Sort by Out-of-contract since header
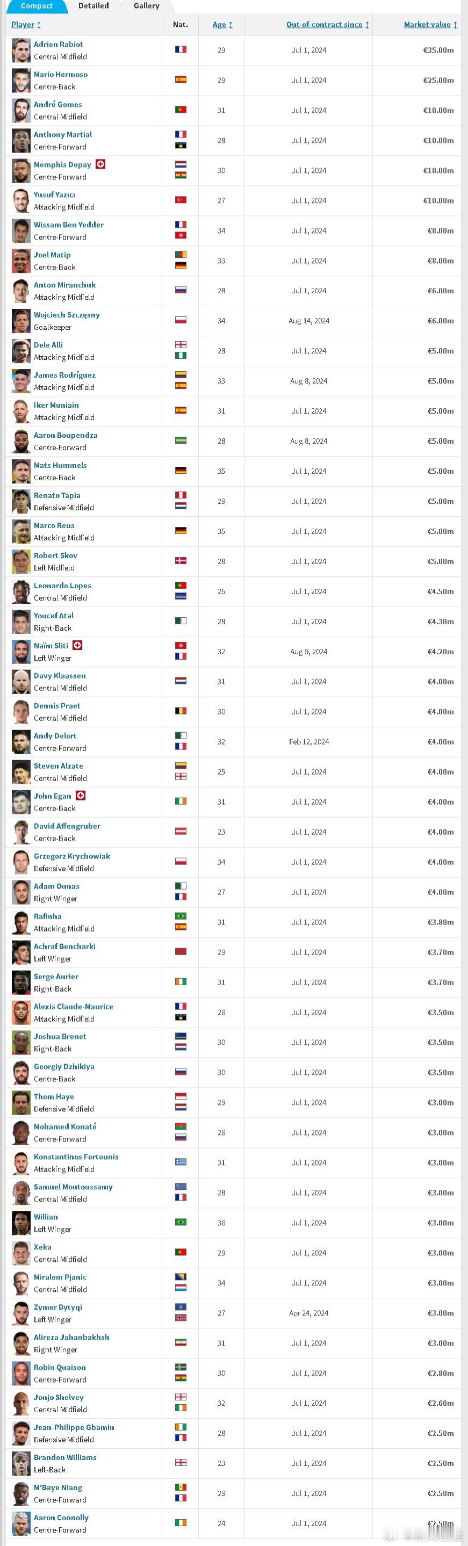This screenshot has width=468, height=1546. point(328,25)
